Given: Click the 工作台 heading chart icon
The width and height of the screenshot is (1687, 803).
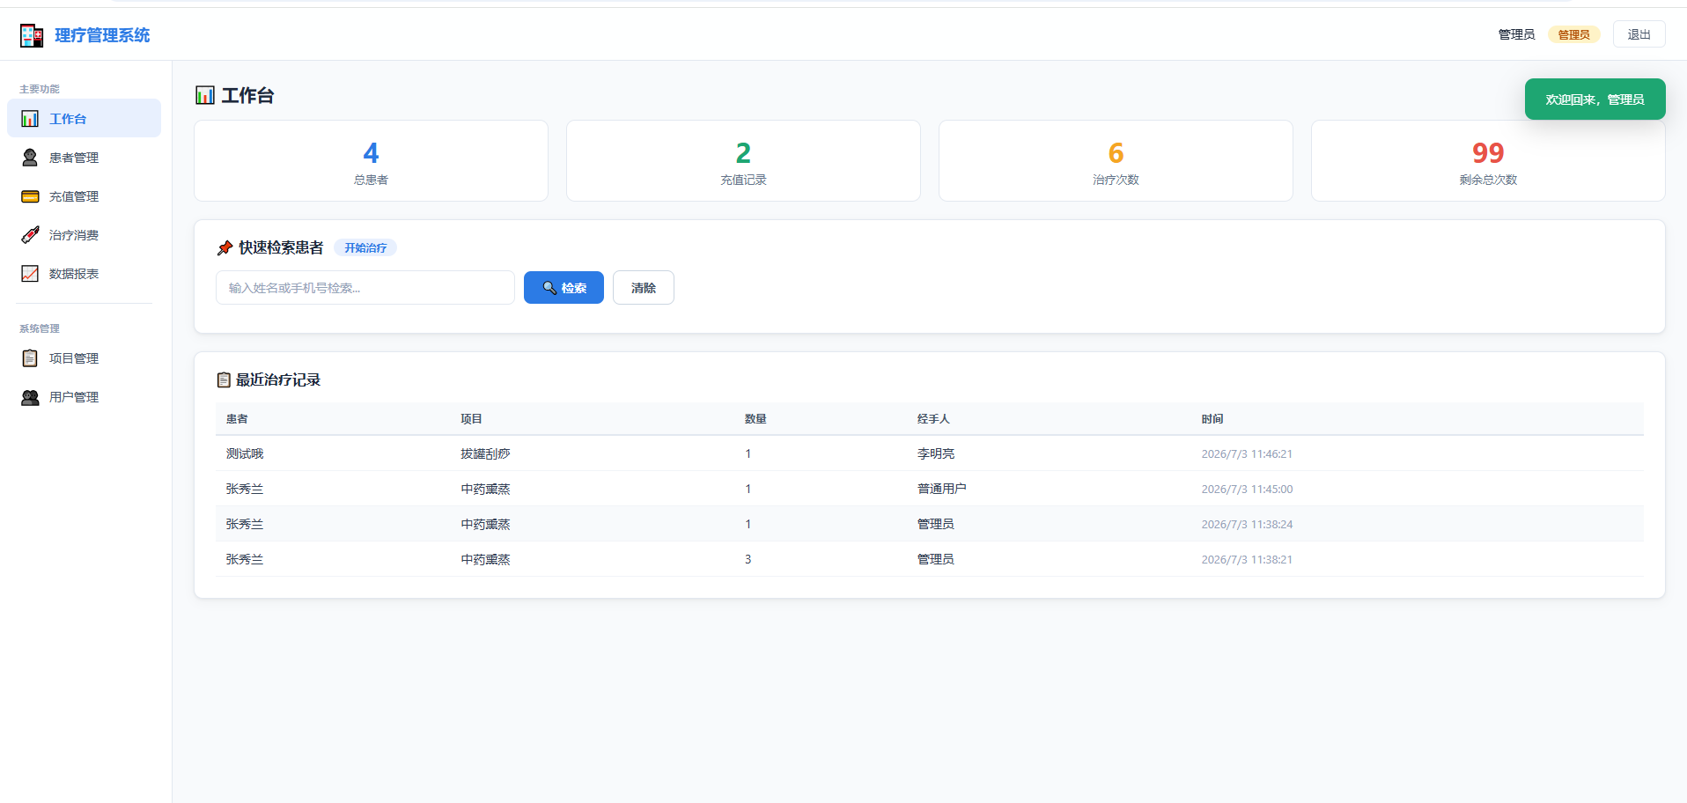Looking at the screenshot, I should (x=205, y=95).
